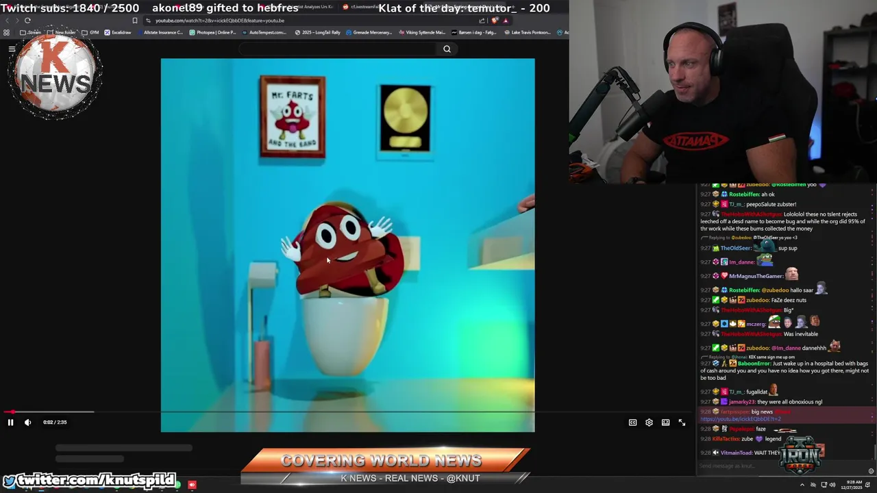The height and width of the screenshot is (493, 877).
Task: Open the Grenade Mercenary bookmark
Action: pyautogui.click(x=369, y=32)
